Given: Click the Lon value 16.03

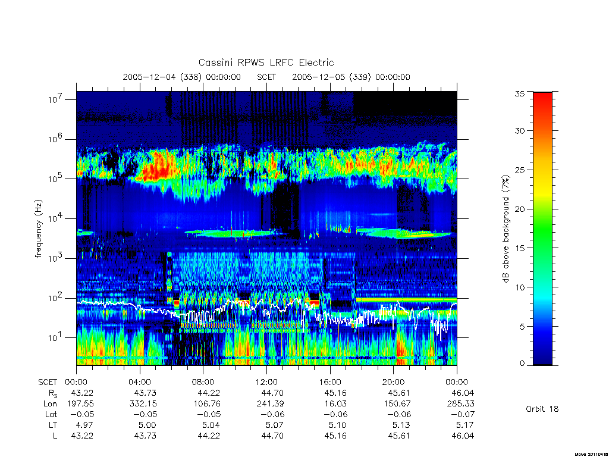Looking at the screenshot, I should click(x=335, y=404).
